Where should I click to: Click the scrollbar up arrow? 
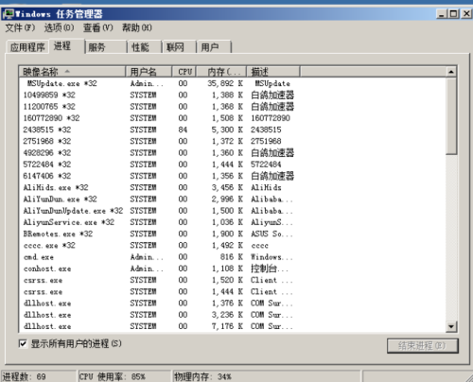point(451,72)
